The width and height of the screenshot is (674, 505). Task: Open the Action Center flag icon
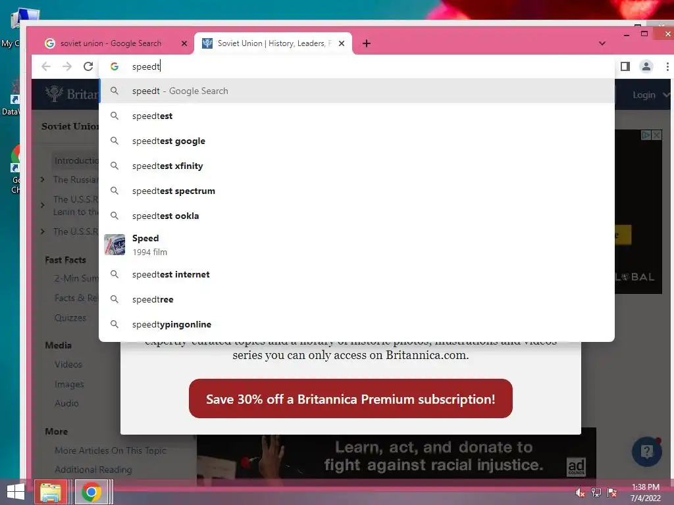pos(612,493)
